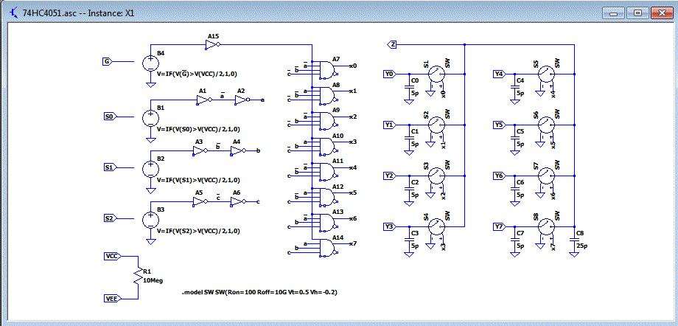Select capacitor C4 symbol
This screenshot has height=326, width=678.
tap(514, 88)
